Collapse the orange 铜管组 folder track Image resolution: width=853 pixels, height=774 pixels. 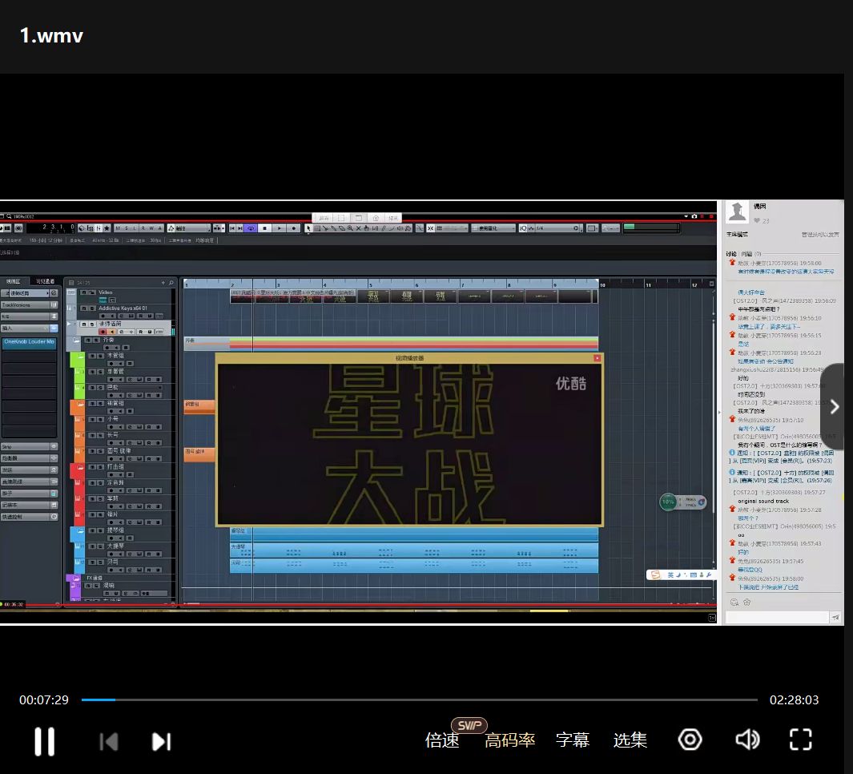coord(81,404)
